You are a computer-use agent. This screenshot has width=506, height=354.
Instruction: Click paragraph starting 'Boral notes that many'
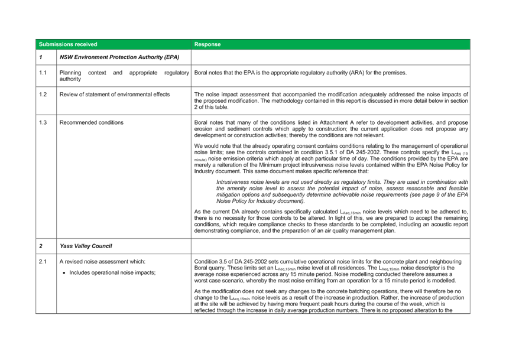(x=331, y=129)
